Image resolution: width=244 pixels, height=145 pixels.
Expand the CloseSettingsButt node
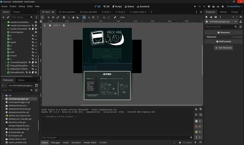[x=6, y=62]
